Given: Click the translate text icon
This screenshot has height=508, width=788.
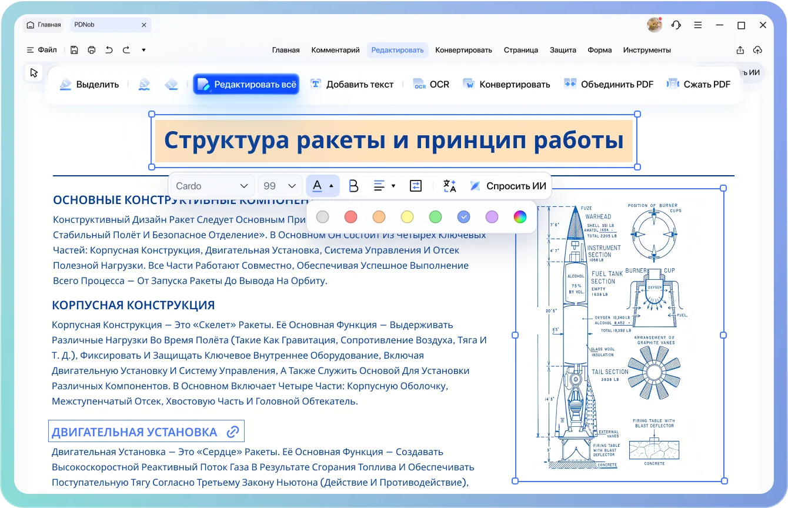Looking at the screenshot, I should pyautogui.click(x=449, y=186).
